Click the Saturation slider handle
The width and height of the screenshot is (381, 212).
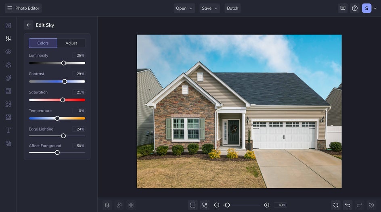click(63, 100)
